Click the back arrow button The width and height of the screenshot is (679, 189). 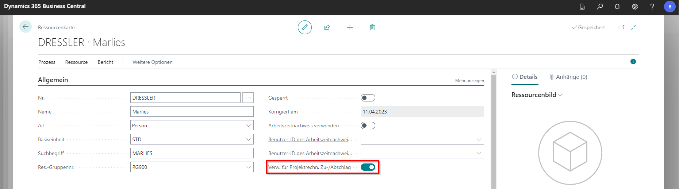tap(25, 27)
